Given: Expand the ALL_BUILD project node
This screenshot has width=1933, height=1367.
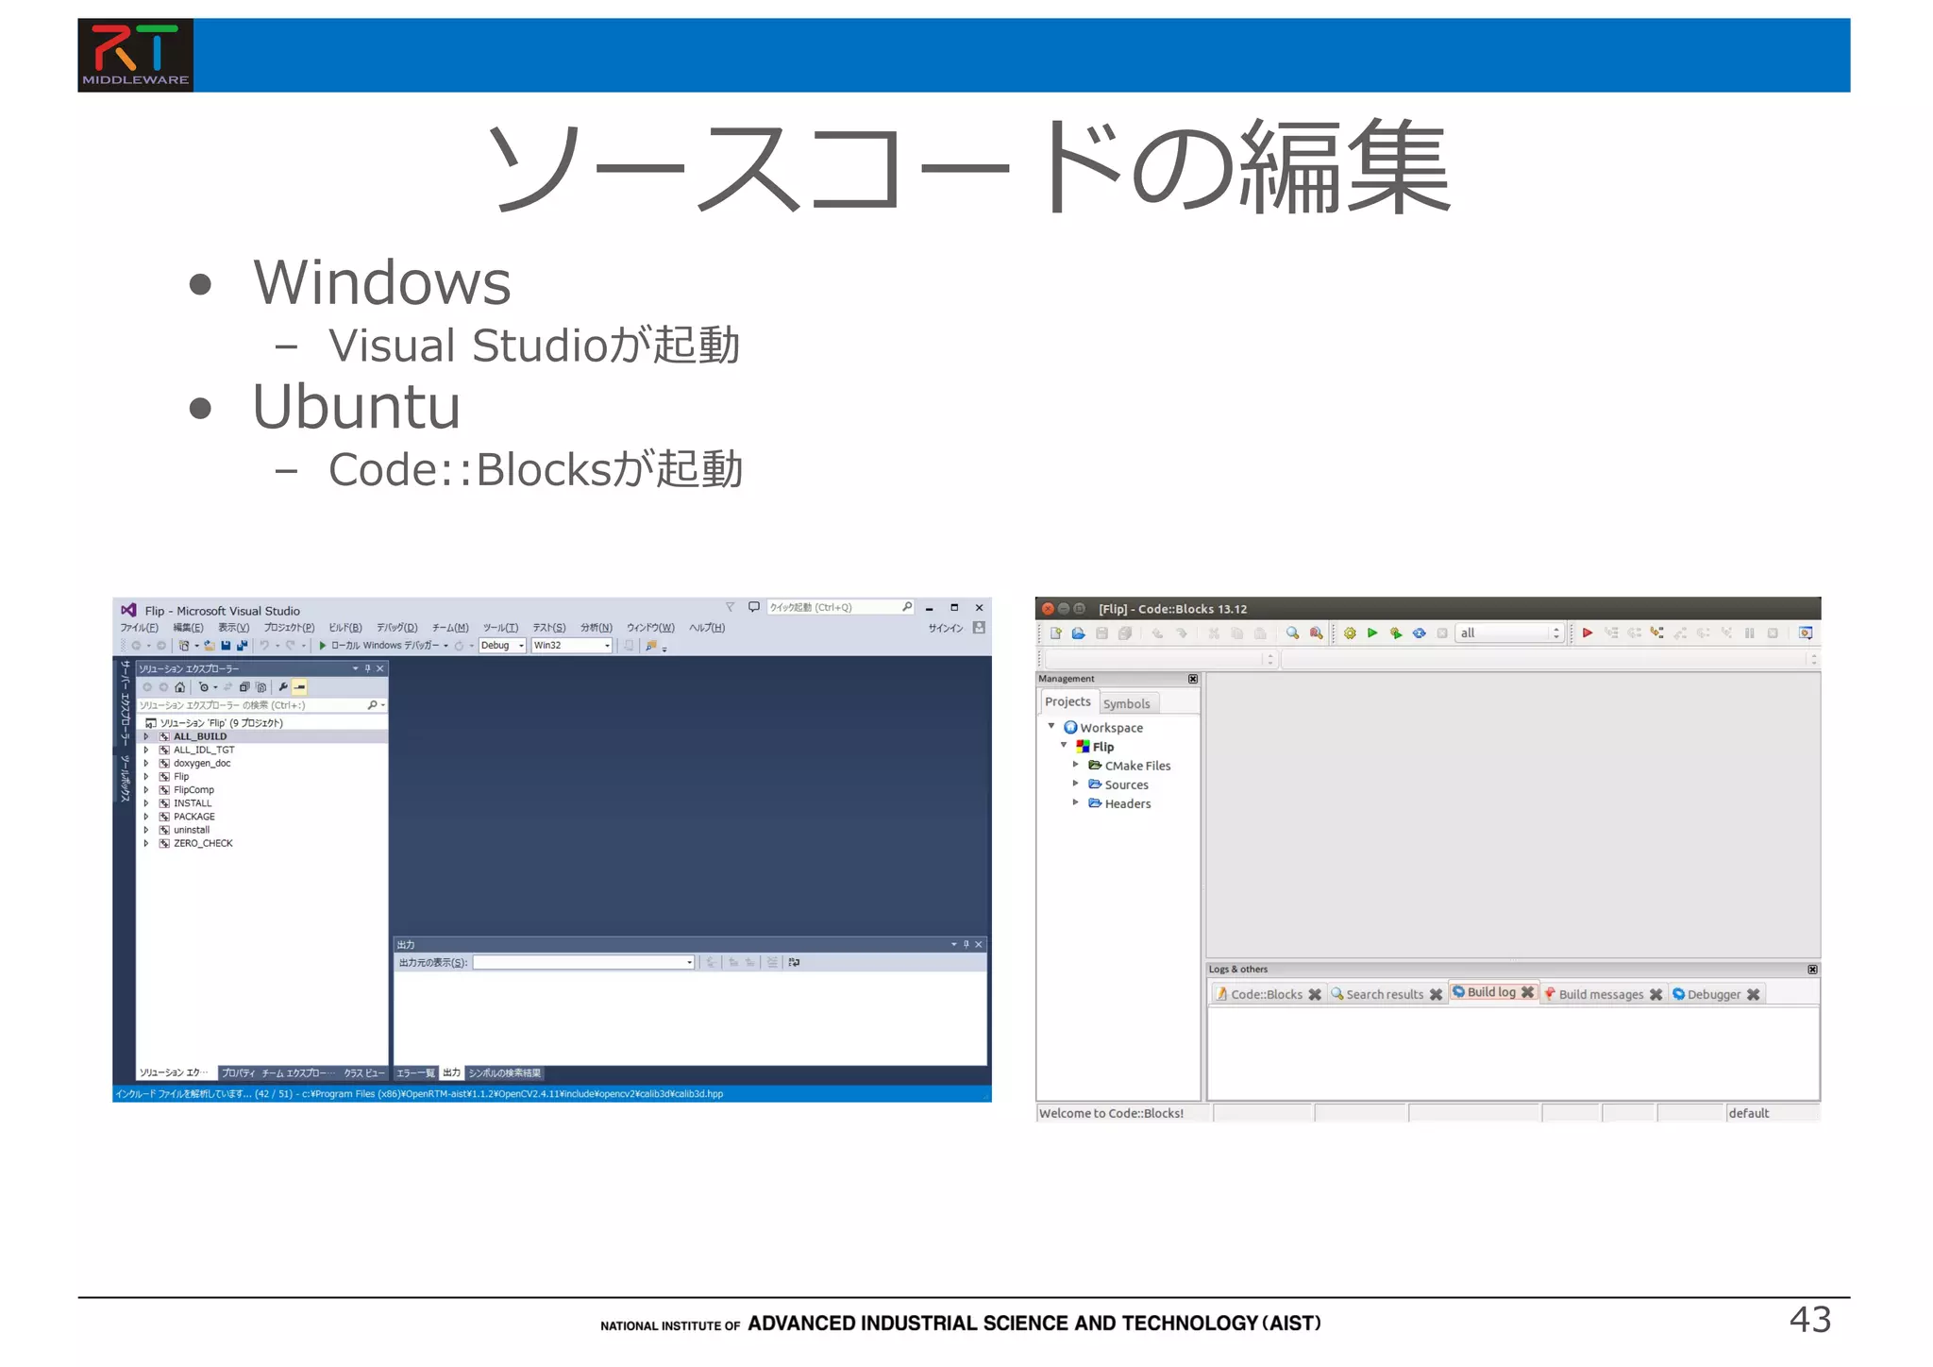Looking at the screenshot, I should coord(146,736).
